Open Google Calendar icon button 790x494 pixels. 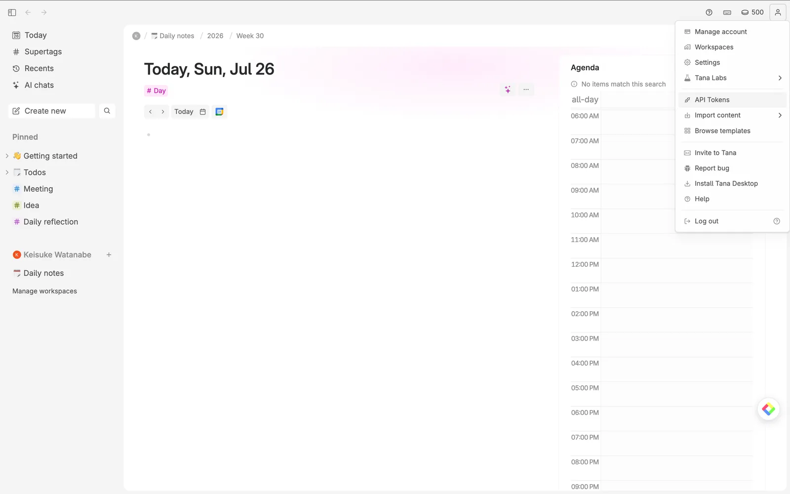[x=220, y=112]
